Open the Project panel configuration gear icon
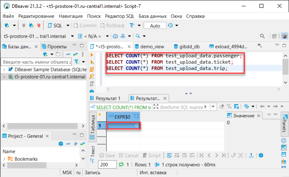 click(x=61, y=144)
